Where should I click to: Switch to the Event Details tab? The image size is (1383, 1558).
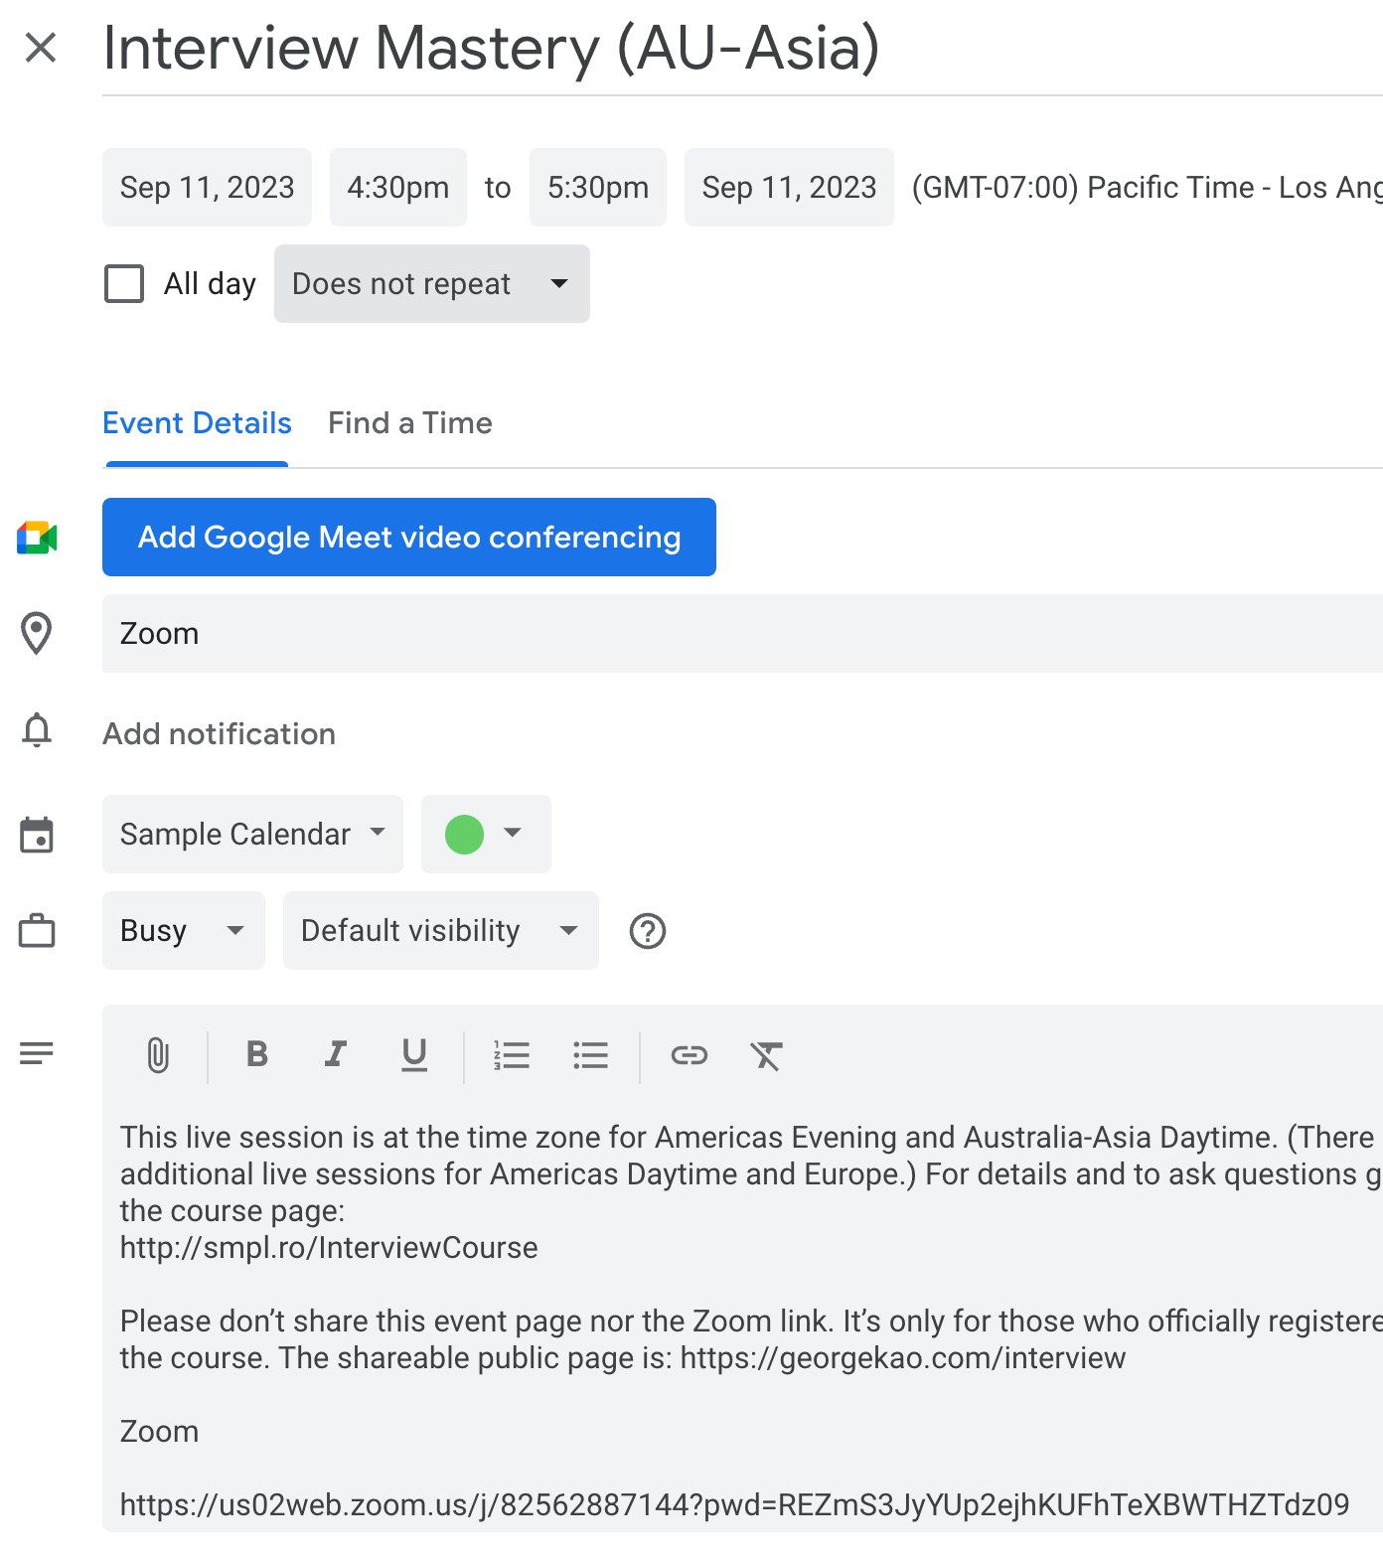[x=197, y=423]
